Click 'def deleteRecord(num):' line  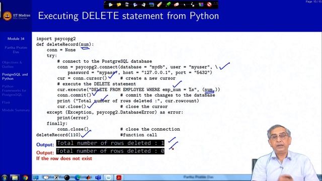click(x=65, y=44)
